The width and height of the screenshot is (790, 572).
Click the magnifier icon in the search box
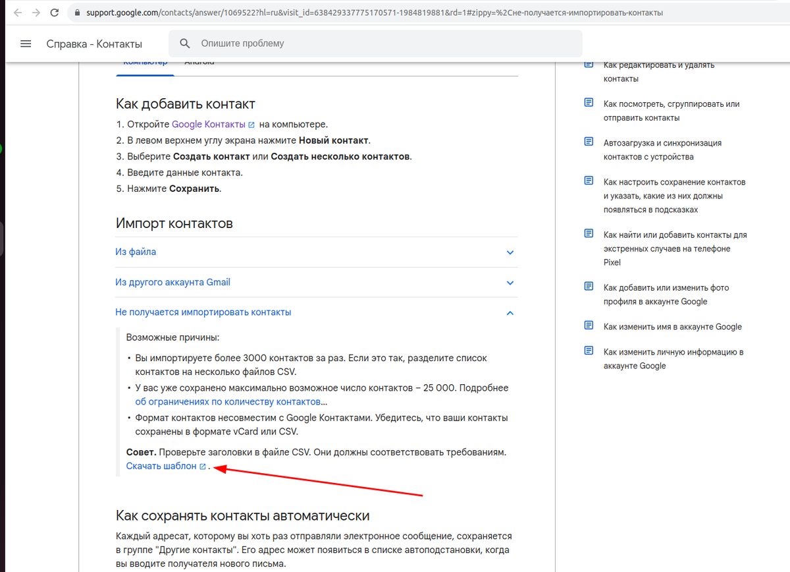(185, 43)
